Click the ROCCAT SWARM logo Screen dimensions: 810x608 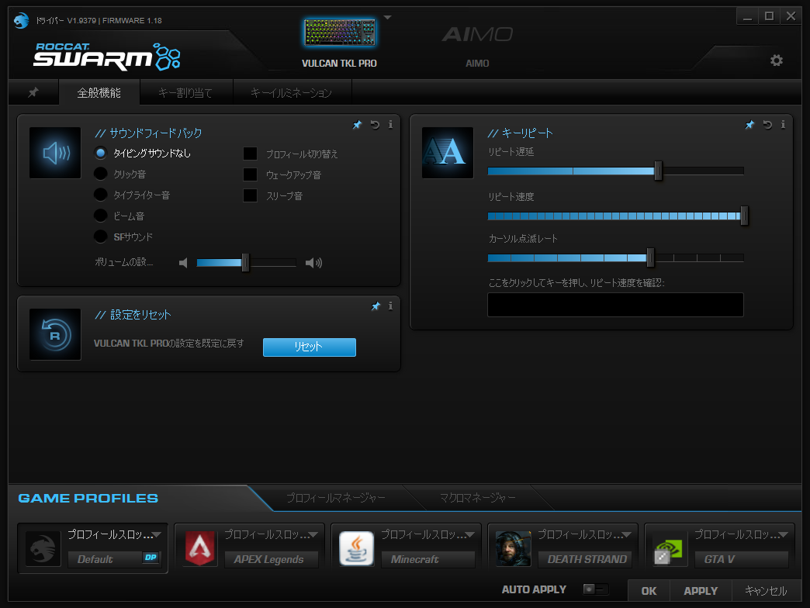tap(107, 57)
